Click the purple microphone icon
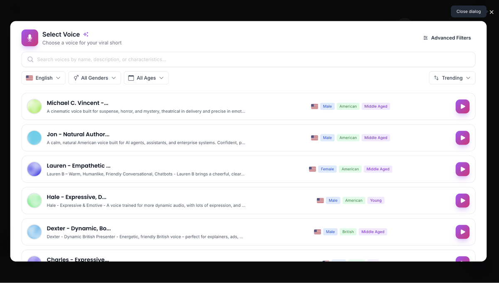Viewport: 499px width, 283px height. click(30, 38)
